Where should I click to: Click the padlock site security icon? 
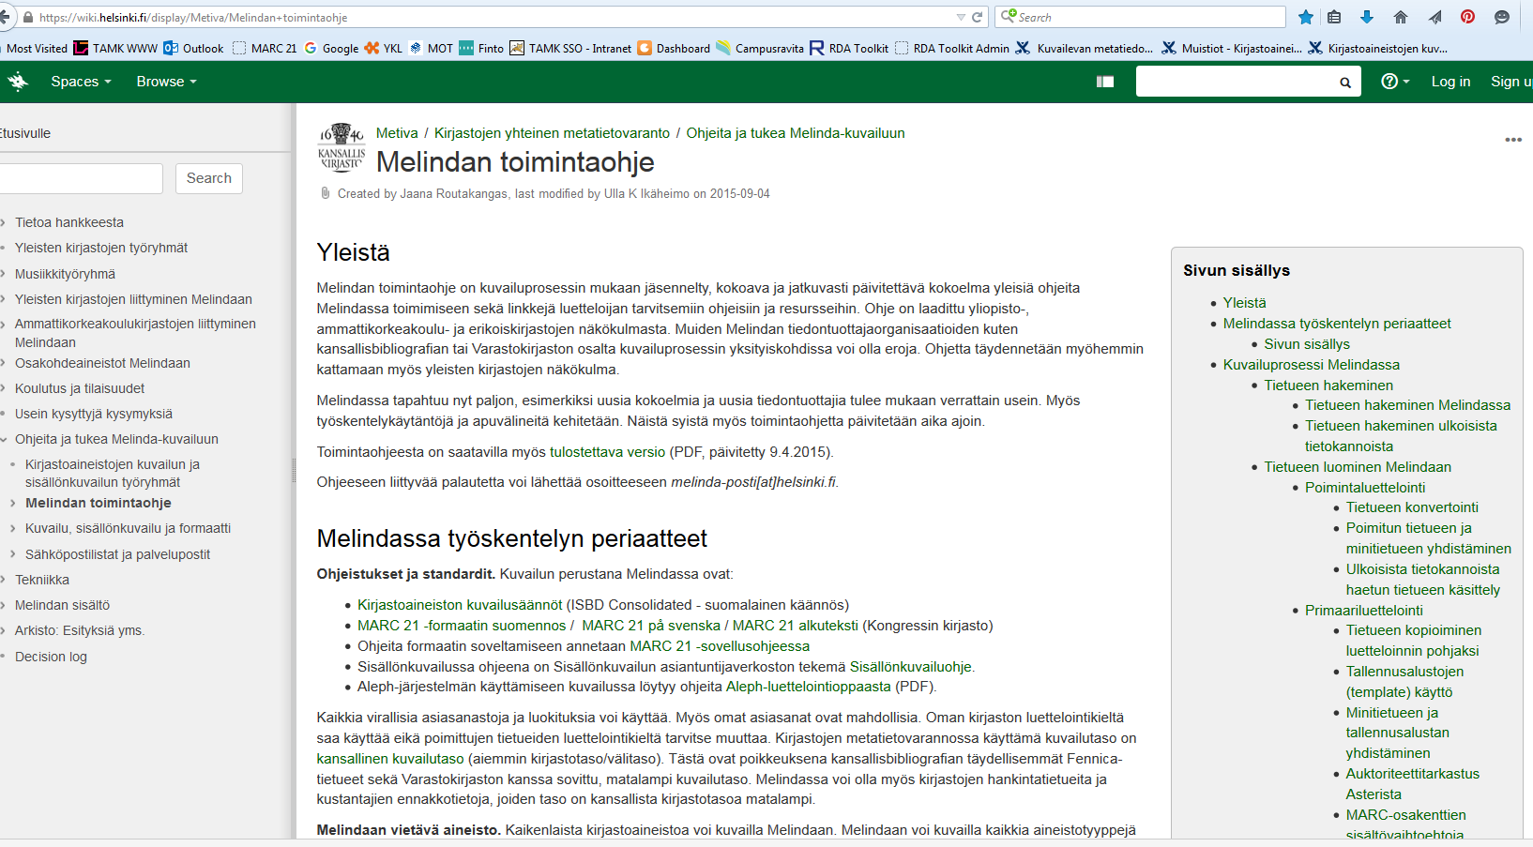coord(28,18)
